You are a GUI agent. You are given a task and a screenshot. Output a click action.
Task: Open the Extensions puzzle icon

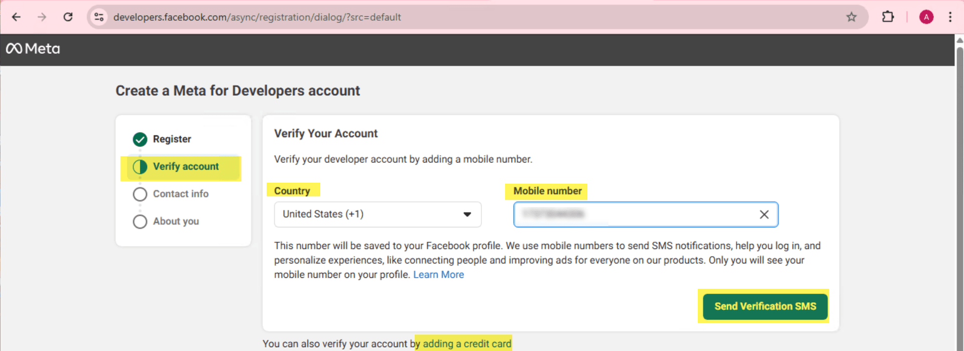click(x=888, y=17)
